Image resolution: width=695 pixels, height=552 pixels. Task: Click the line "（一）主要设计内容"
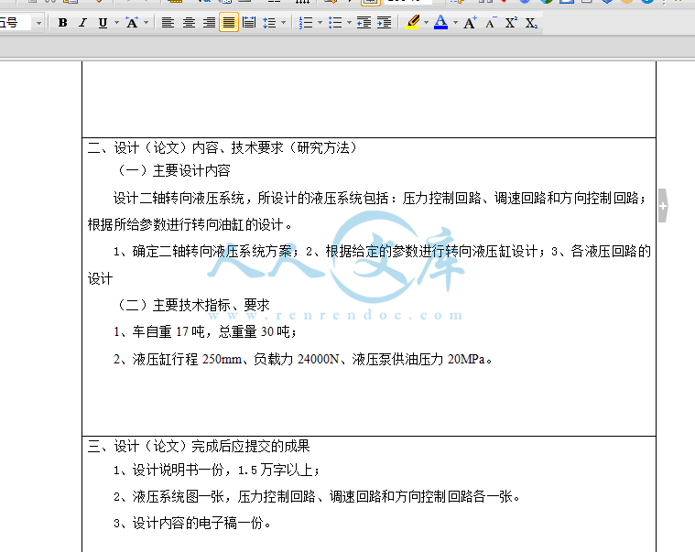[172, 170]
